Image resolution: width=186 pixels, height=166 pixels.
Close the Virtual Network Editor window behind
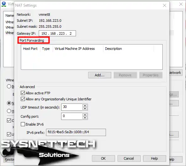tap(181, 4)
